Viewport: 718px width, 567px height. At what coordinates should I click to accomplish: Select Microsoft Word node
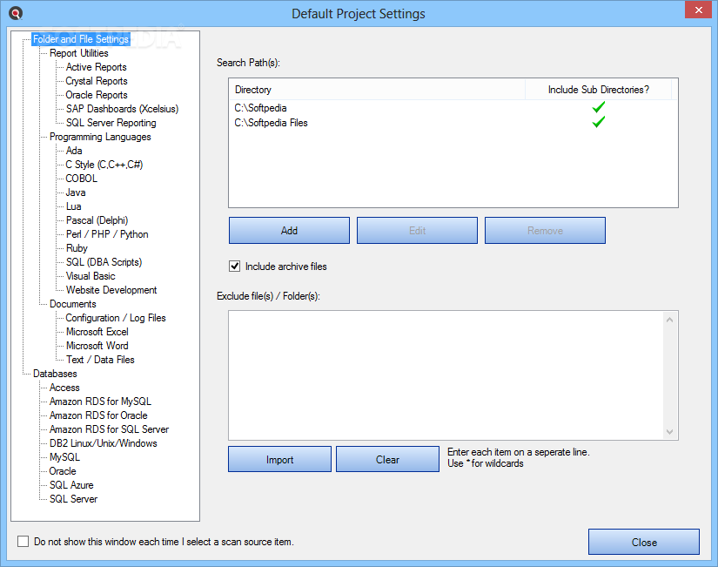coord(97,346)
